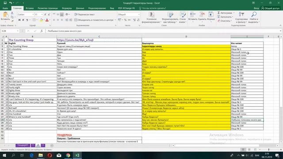Switch to Разметка страницы tab
This screenshot has height=159, width=283.
point(48,8)
